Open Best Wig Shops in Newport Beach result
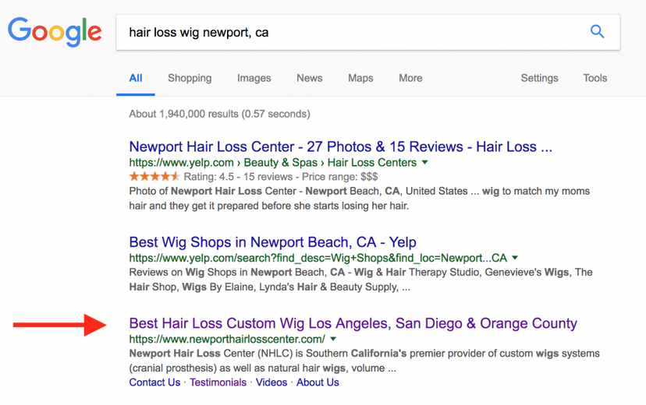 coord(272,242)
